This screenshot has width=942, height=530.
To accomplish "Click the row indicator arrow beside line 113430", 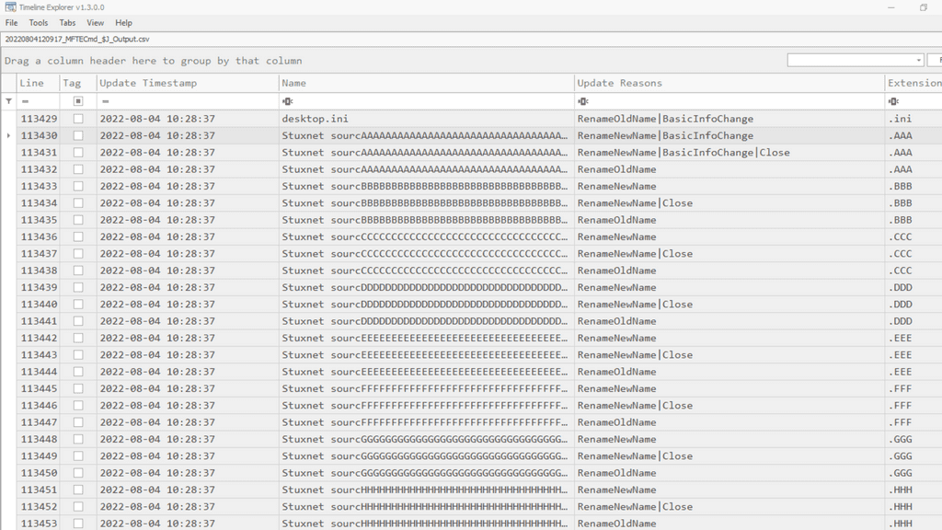I will click(x=8, y=135).
